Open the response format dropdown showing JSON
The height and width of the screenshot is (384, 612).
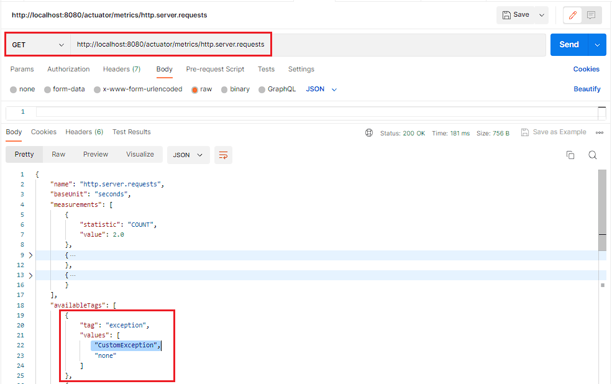188,155
